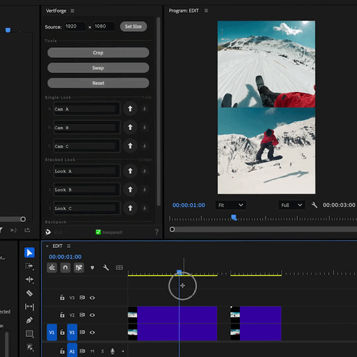The image size is (357, 357).
Task: Click Cam A down arrow
Action: [144, 109]
